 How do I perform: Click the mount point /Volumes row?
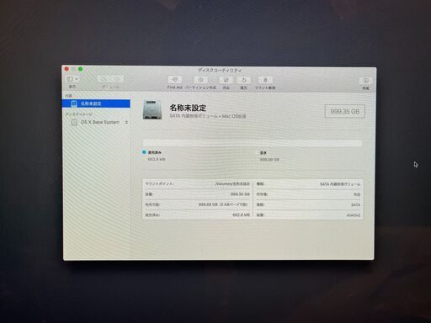click(x=197, y=184)
